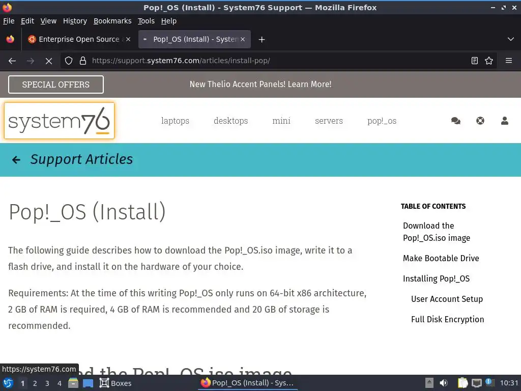Open the file manager taskbar icon
Screen dimensions: 521x391
pos(73,383)
